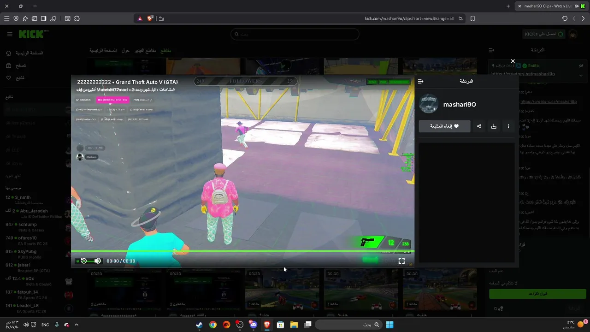Toggle the browser sidebar panel icon
The image size is (590, 332).
click(x=43, y=18)
